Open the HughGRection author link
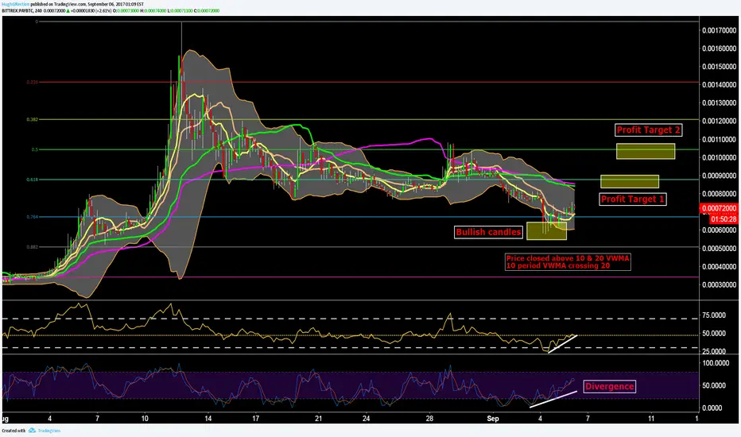This screenshot has width=741, height=437. 16,4
